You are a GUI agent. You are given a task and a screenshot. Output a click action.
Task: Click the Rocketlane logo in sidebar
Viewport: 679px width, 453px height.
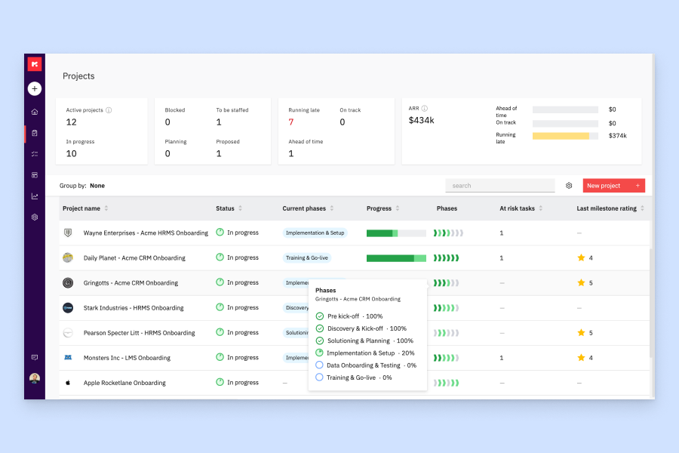pos(35,64)
